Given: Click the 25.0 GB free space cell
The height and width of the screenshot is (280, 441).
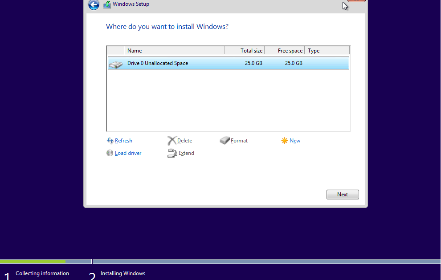Looking at the screenshot, I should pos(294,63).
